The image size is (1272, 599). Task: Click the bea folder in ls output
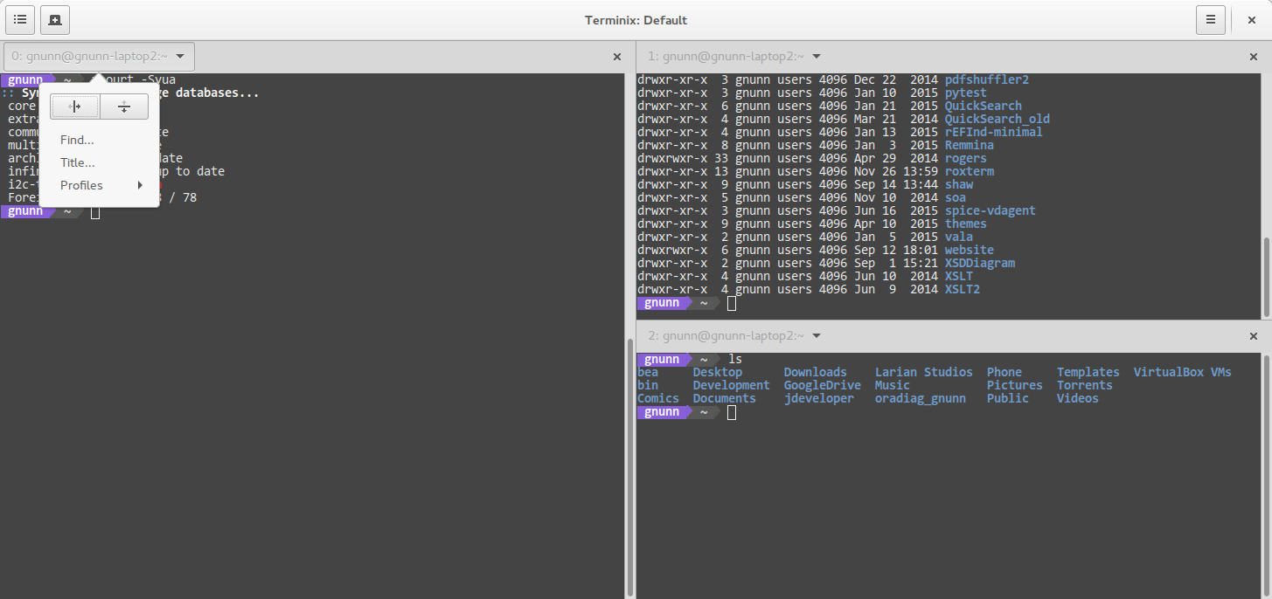(x=648, y=372)
